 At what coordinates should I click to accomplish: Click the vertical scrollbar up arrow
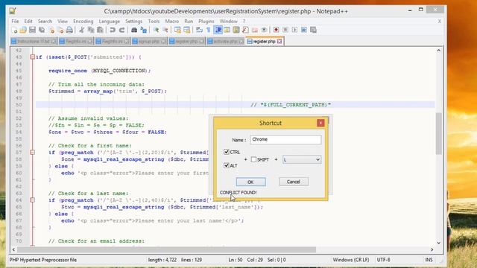(x=438, y=51)
